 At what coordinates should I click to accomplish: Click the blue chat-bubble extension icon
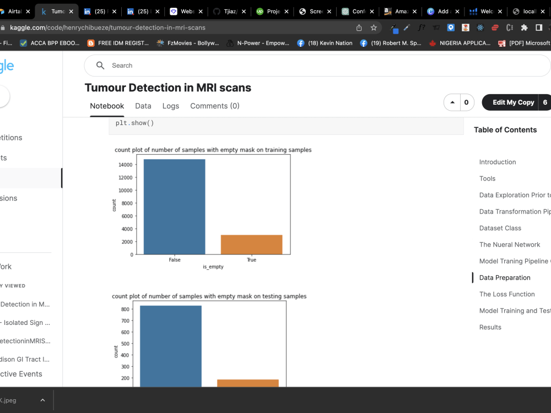pyautogui.click(x=451, y=28)
